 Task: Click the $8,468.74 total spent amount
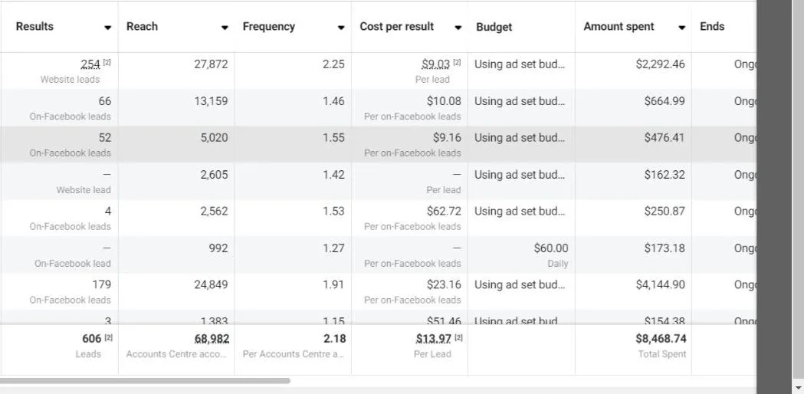(660, 339)
